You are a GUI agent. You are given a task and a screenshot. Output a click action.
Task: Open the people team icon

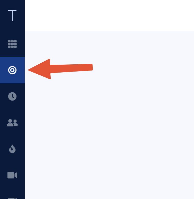[12, 123]
